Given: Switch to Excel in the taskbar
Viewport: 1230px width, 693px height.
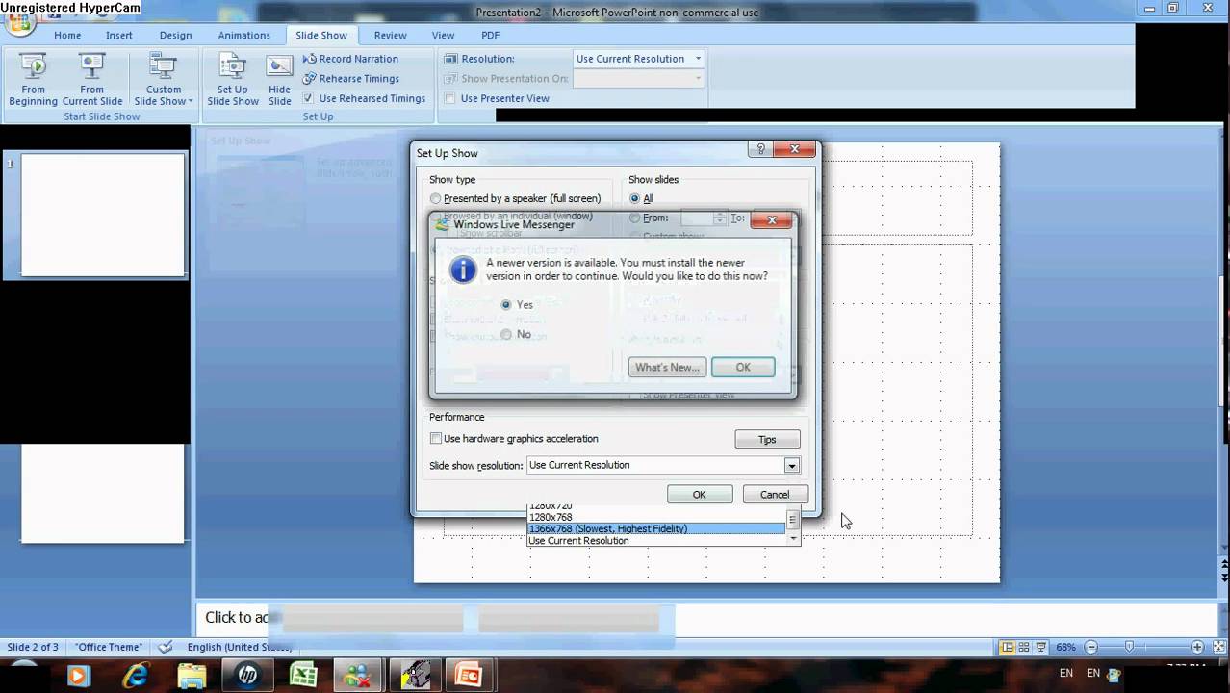Looking at the screenshot, I should click(303, 676).
